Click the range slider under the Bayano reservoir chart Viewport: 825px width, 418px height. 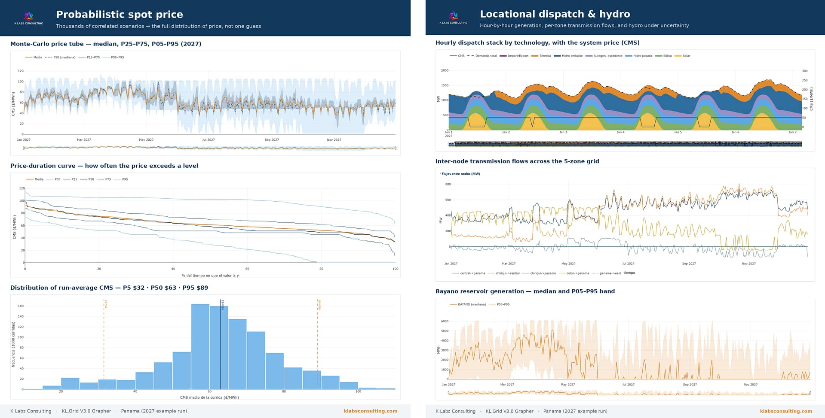[x=629, y=393]
